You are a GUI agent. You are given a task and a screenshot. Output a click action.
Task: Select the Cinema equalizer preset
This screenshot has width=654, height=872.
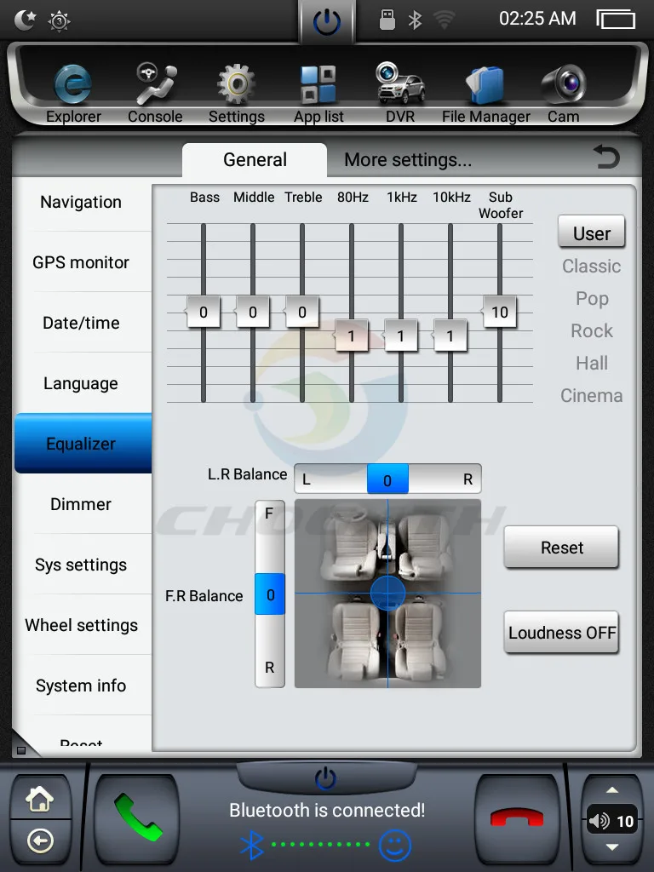(x=592, y=395)
